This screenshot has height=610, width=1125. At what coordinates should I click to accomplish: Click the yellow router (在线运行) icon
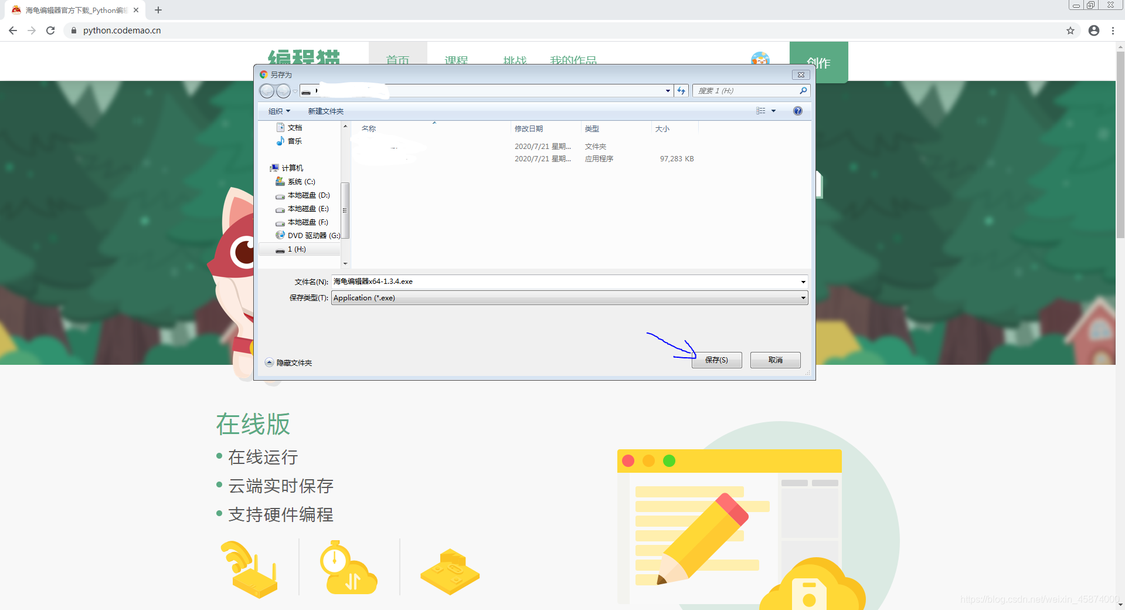pos(249,569)
